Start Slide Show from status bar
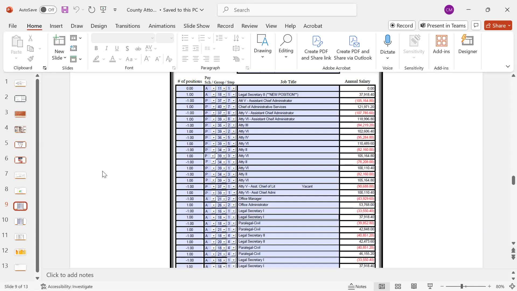The height and width of the screenshot is (291, 517). point(430,286)
